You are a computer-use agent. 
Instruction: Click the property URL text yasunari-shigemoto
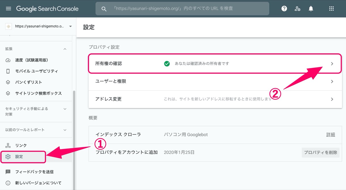40,26
